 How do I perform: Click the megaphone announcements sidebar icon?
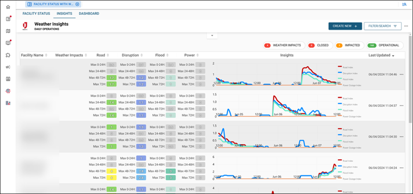tap(8, 67)
